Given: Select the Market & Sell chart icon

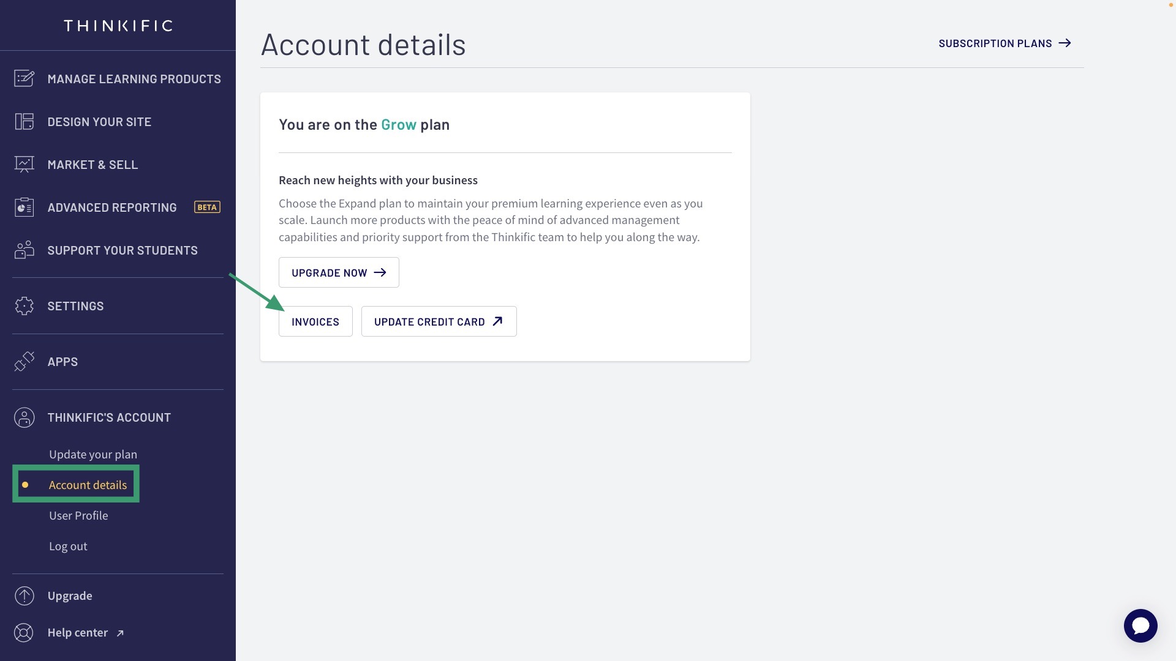Looking at the screenshot, I should coord(24,165).
